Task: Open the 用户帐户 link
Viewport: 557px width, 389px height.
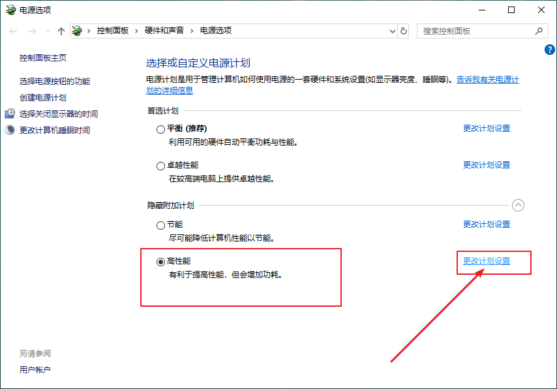Action: click(x=35, y=369)
